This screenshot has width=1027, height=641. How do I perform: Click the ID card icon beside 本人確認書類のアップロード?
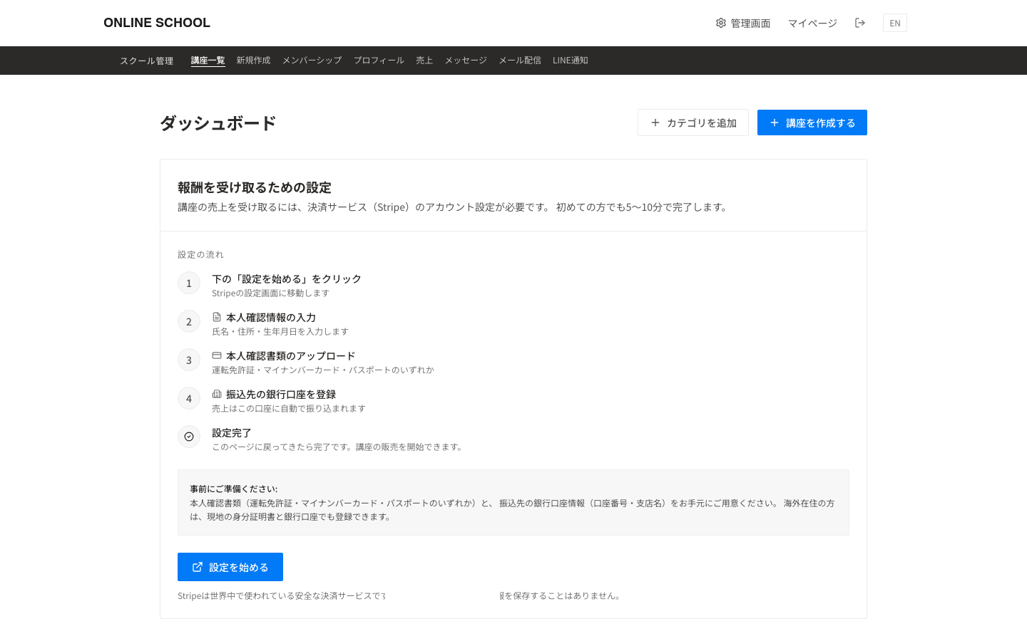(x=216, y=355)
